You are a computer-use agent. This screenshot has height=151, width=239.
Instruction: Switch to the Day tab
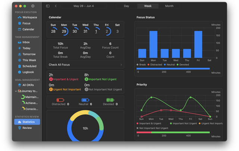pos(127,6)
